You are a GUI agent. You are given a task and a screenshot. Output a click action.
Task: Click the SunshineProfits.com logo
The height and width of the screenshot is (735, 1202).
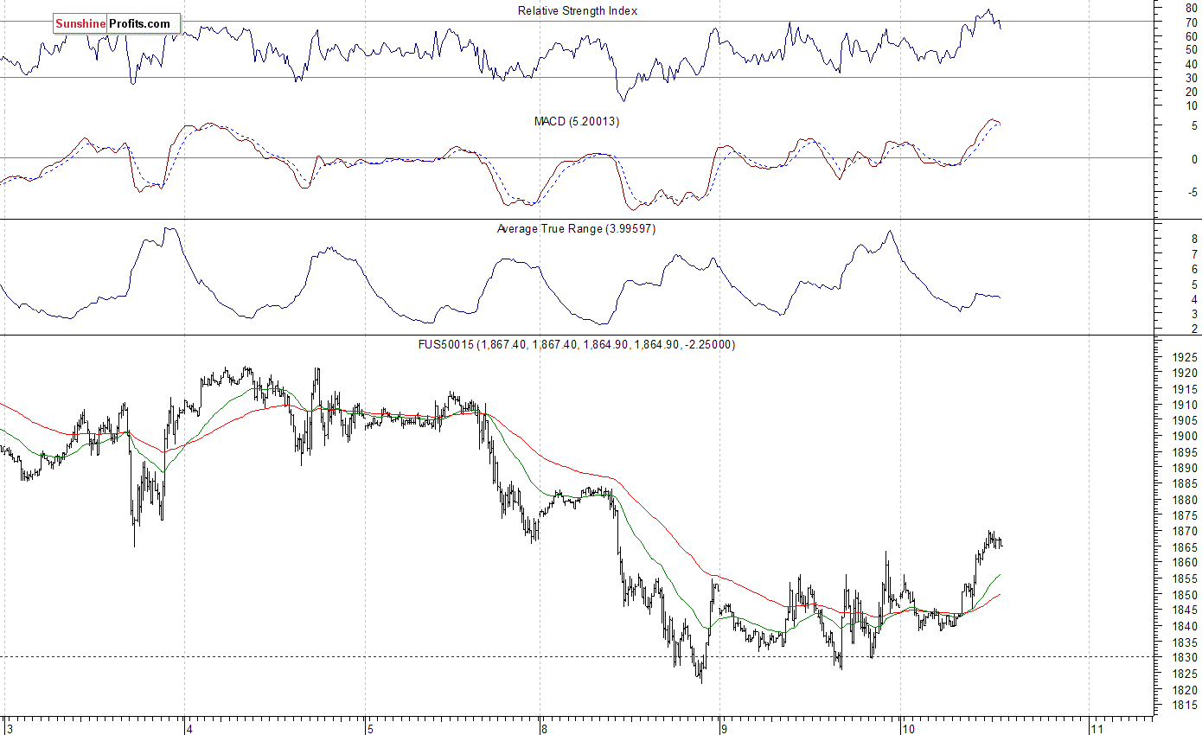click(117, 23)
